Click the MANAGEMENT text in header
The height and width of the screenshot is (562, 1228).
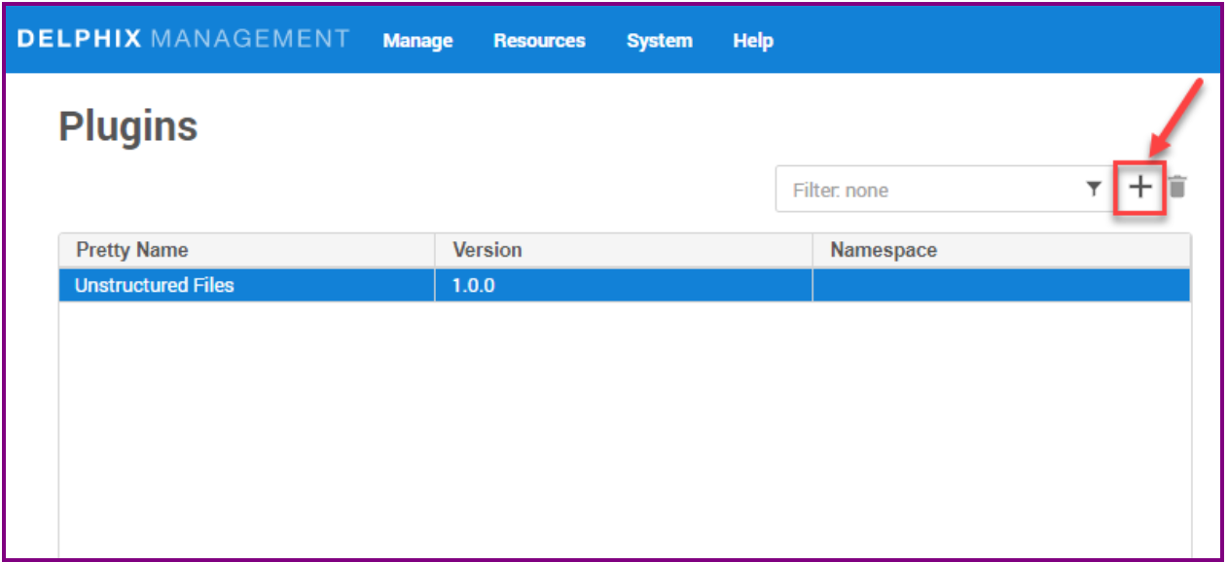[x=250, y=39]
